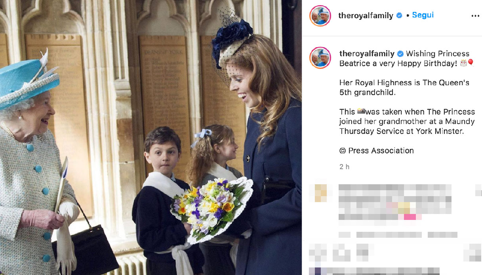Click the blue verified badge in the header
The height and width of the screenshot is (275, 482).
(399, 15)
